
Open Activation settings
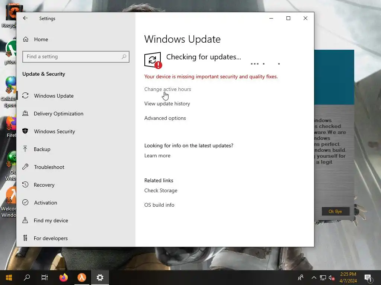tap(45, 203)
